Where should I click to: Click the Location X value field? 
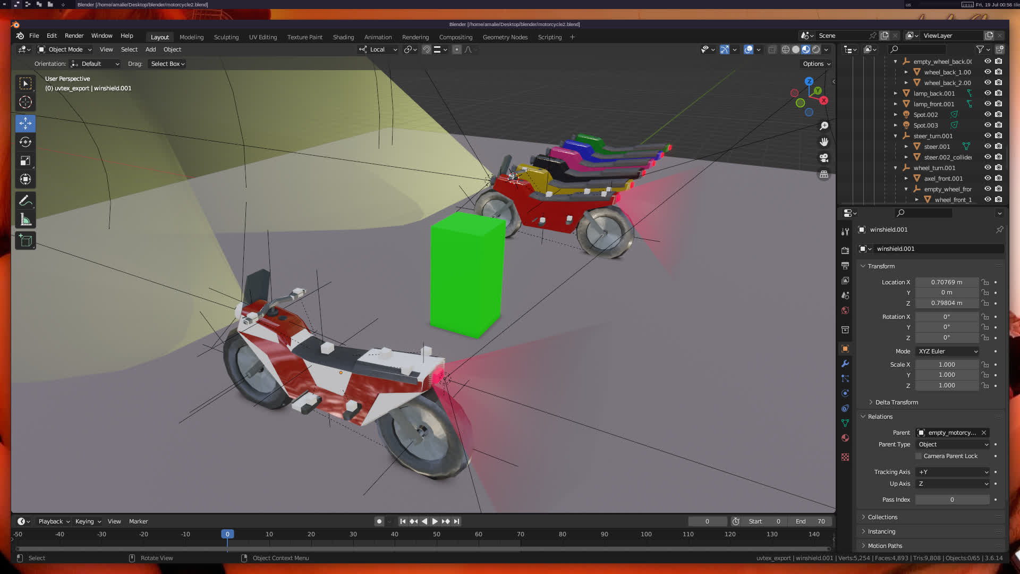click(946, 282)
